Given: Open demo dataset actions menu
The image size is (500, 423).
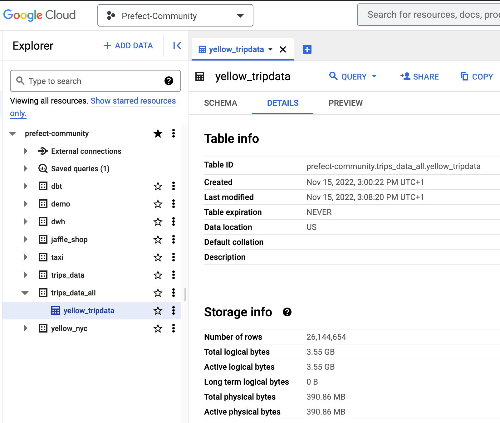Looking at the screenshot, I should 174,204.
